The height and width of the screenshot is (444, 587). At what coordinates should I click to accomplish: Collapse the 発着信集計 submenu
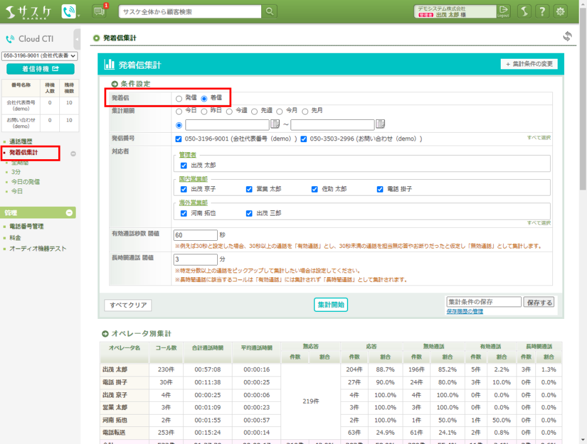pyautogui.click(x=73, y=154)
